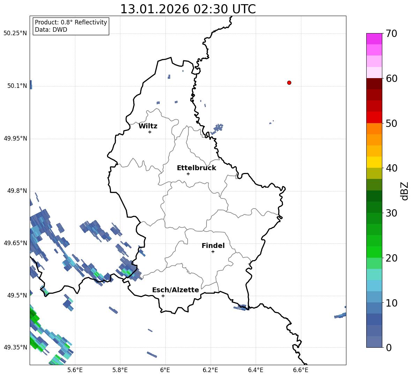Click the 5.8°E longitude label
The image size is (413, 377).
pyautogui.click(x=120, y=370)
